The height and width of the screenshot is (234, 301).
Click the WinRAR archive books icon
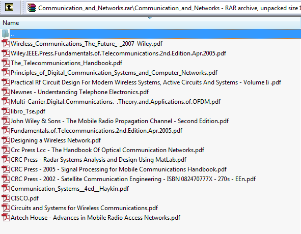pos(31,8)
